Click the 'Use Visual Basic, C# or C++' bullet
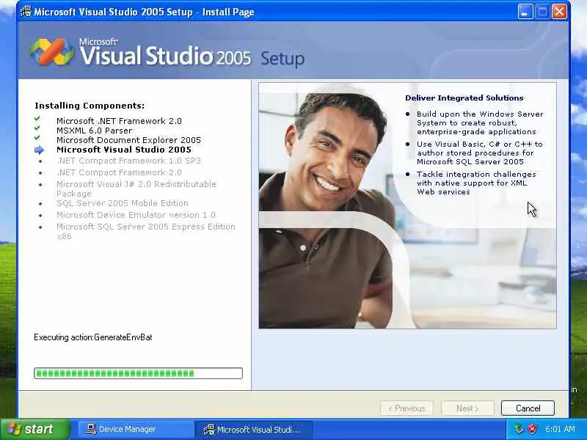Screen dimensions: 587x440 tap(480, 153)
